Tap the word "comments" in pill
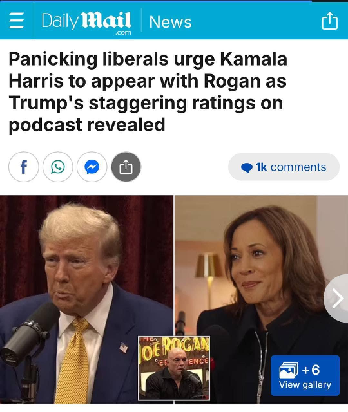 [298, 167]
